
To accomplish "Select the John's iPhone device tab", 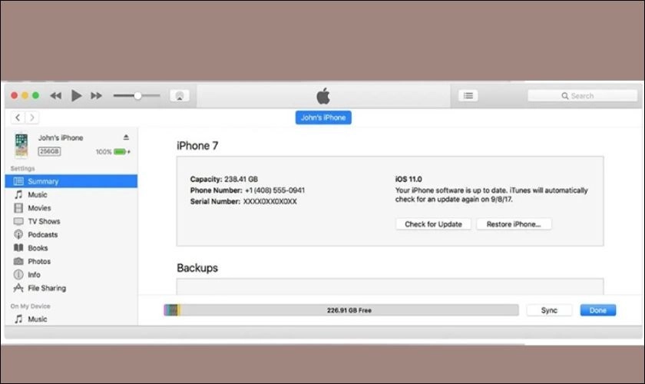I will (323, 118).
